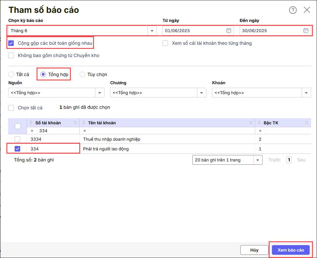Enable Không bao gồm chứng từ Chuyển kho
317x258 pixels.
click(11, 56)
